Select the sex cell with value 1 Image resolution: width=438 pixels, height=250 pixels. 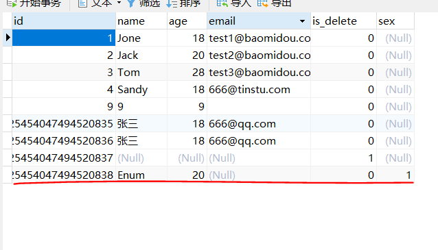(395, 175)
